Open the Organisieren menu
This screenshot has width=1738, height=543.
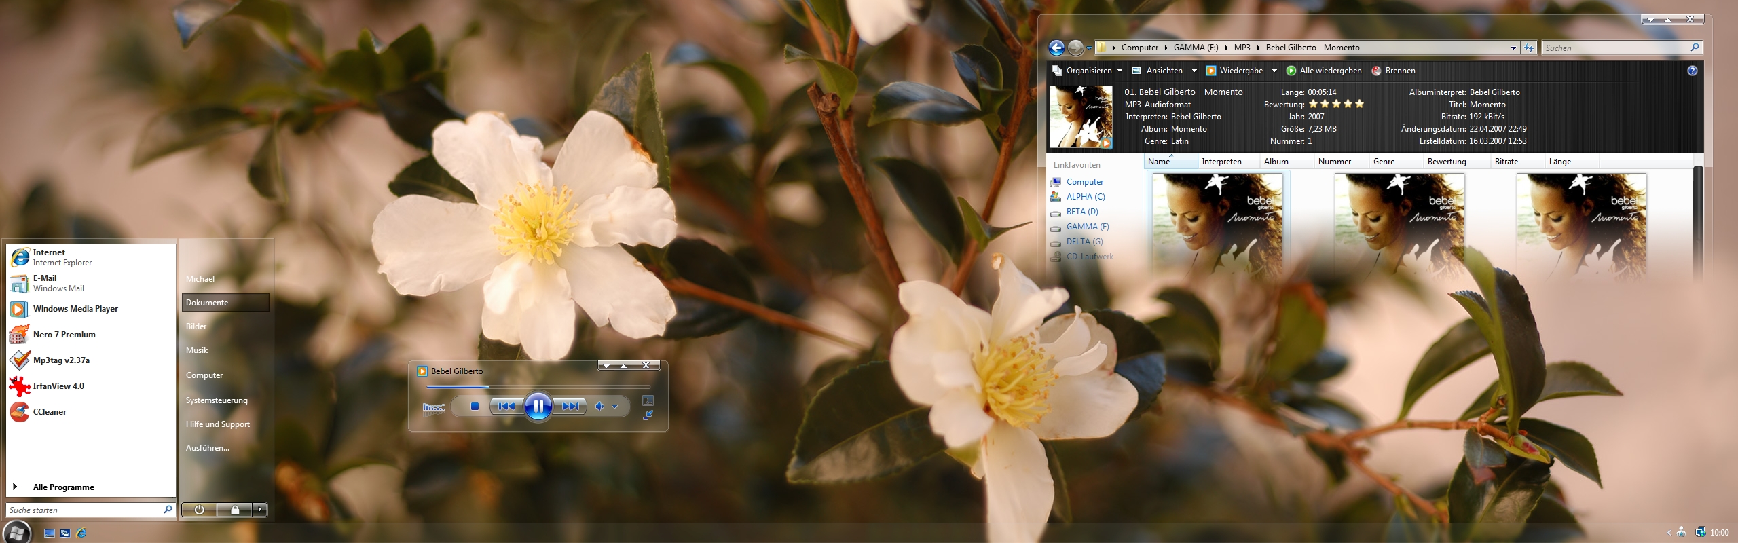(1088, 71)
